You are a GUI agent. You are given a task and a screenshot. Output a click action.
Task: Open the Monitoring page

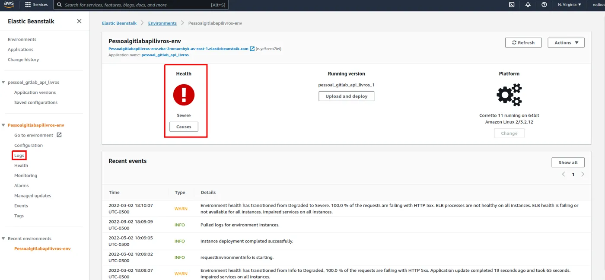(25, 175)
